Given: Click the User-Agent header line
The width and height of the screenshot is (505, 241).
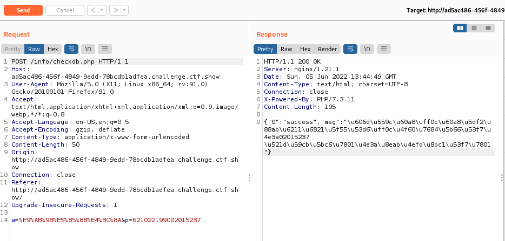Looking at the screenshot, I should click(110, 88).
